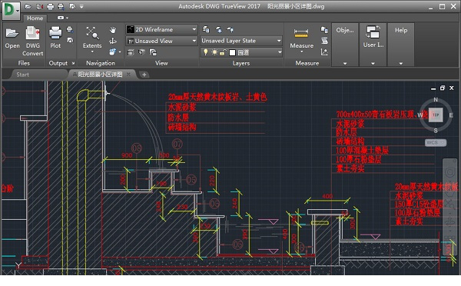The width and height of the screenshot is (461, 286).
Task: Expand the Customize Quick Access Toolbar arrow
Action: point(81,6)
